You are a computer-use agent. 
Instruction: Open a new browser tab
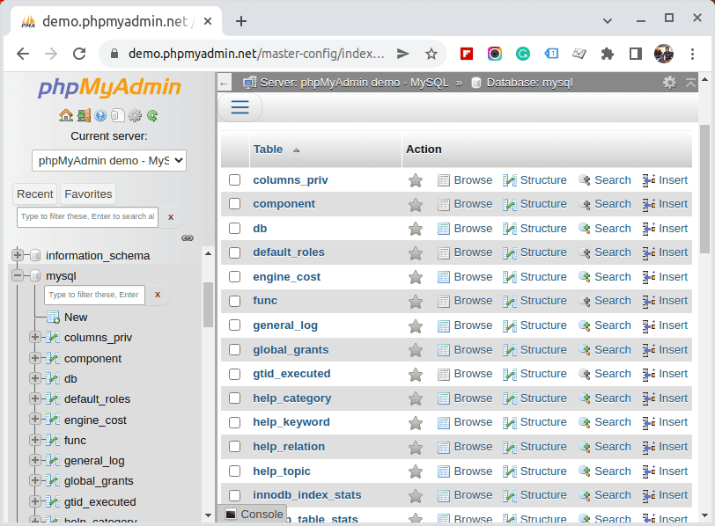[240, 21]
